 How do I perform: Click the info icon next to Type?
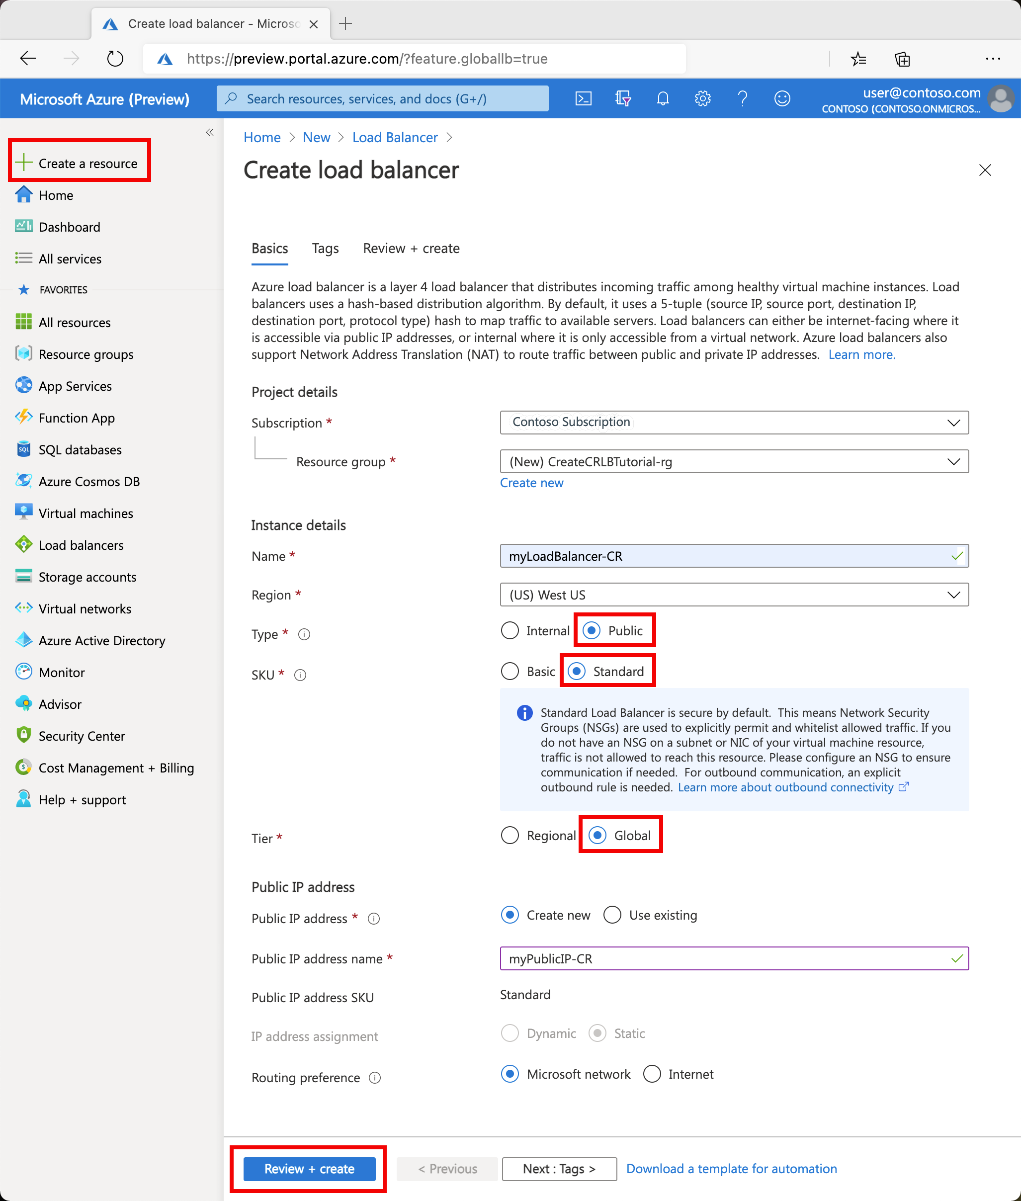pos(304,634)
